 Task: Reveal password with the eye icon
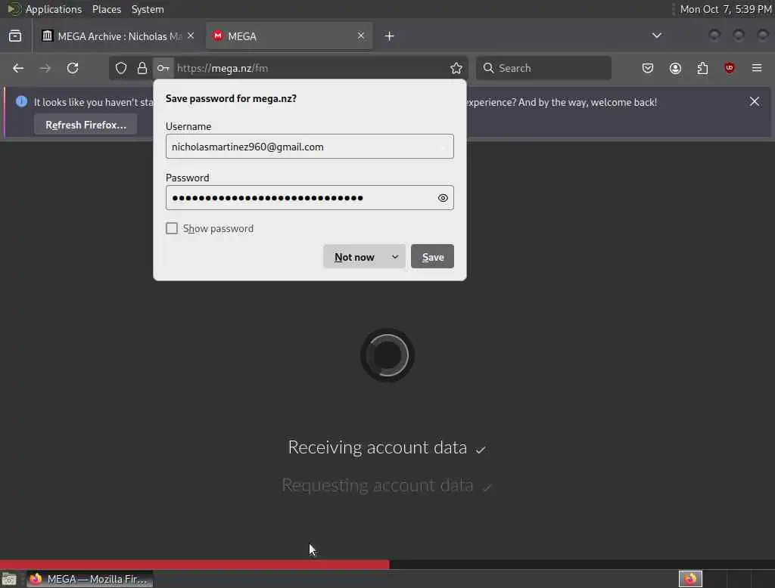pos(443,198)
